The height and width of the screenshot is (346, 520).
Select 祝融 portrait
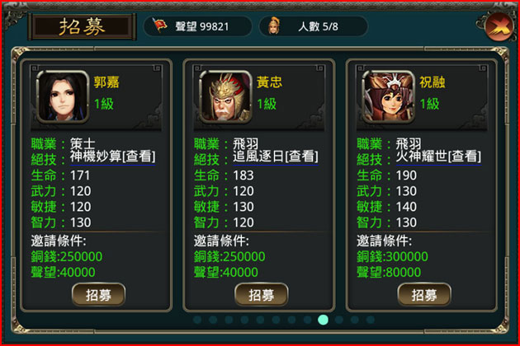click(388, 96)
